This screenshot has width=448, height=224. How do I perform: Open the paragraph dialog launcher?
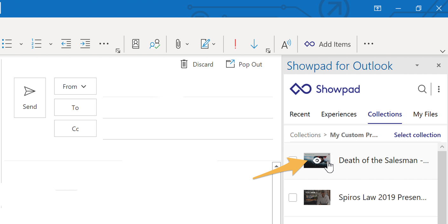click(x=118, y=51)
